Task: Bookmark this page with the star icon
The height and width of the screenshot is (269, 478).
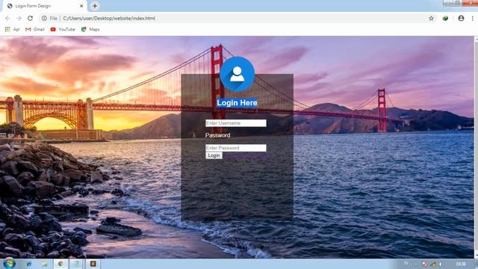Action: pos(431,18)
